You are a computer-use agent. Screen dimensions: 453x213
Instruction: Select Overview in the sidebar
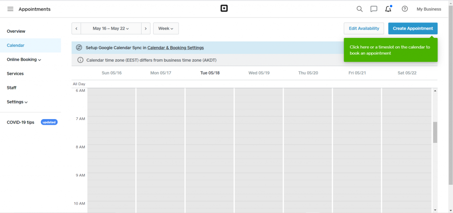[16, 31]
